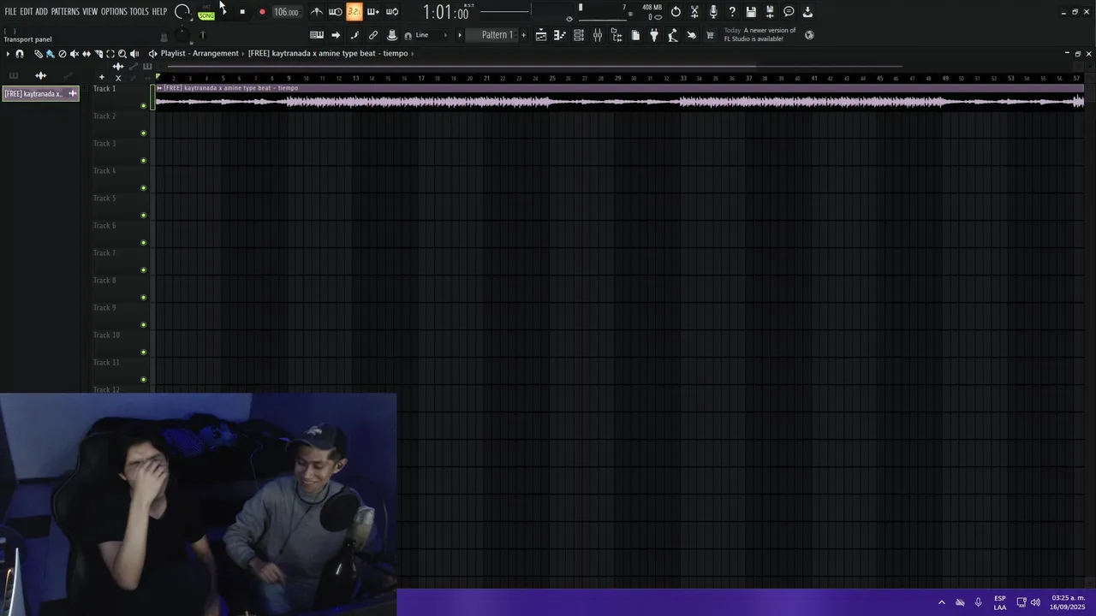Open the TOOLS menu
Image resolution: width=1096 pixels, height=616 pixels.
[x=140, y=12]
